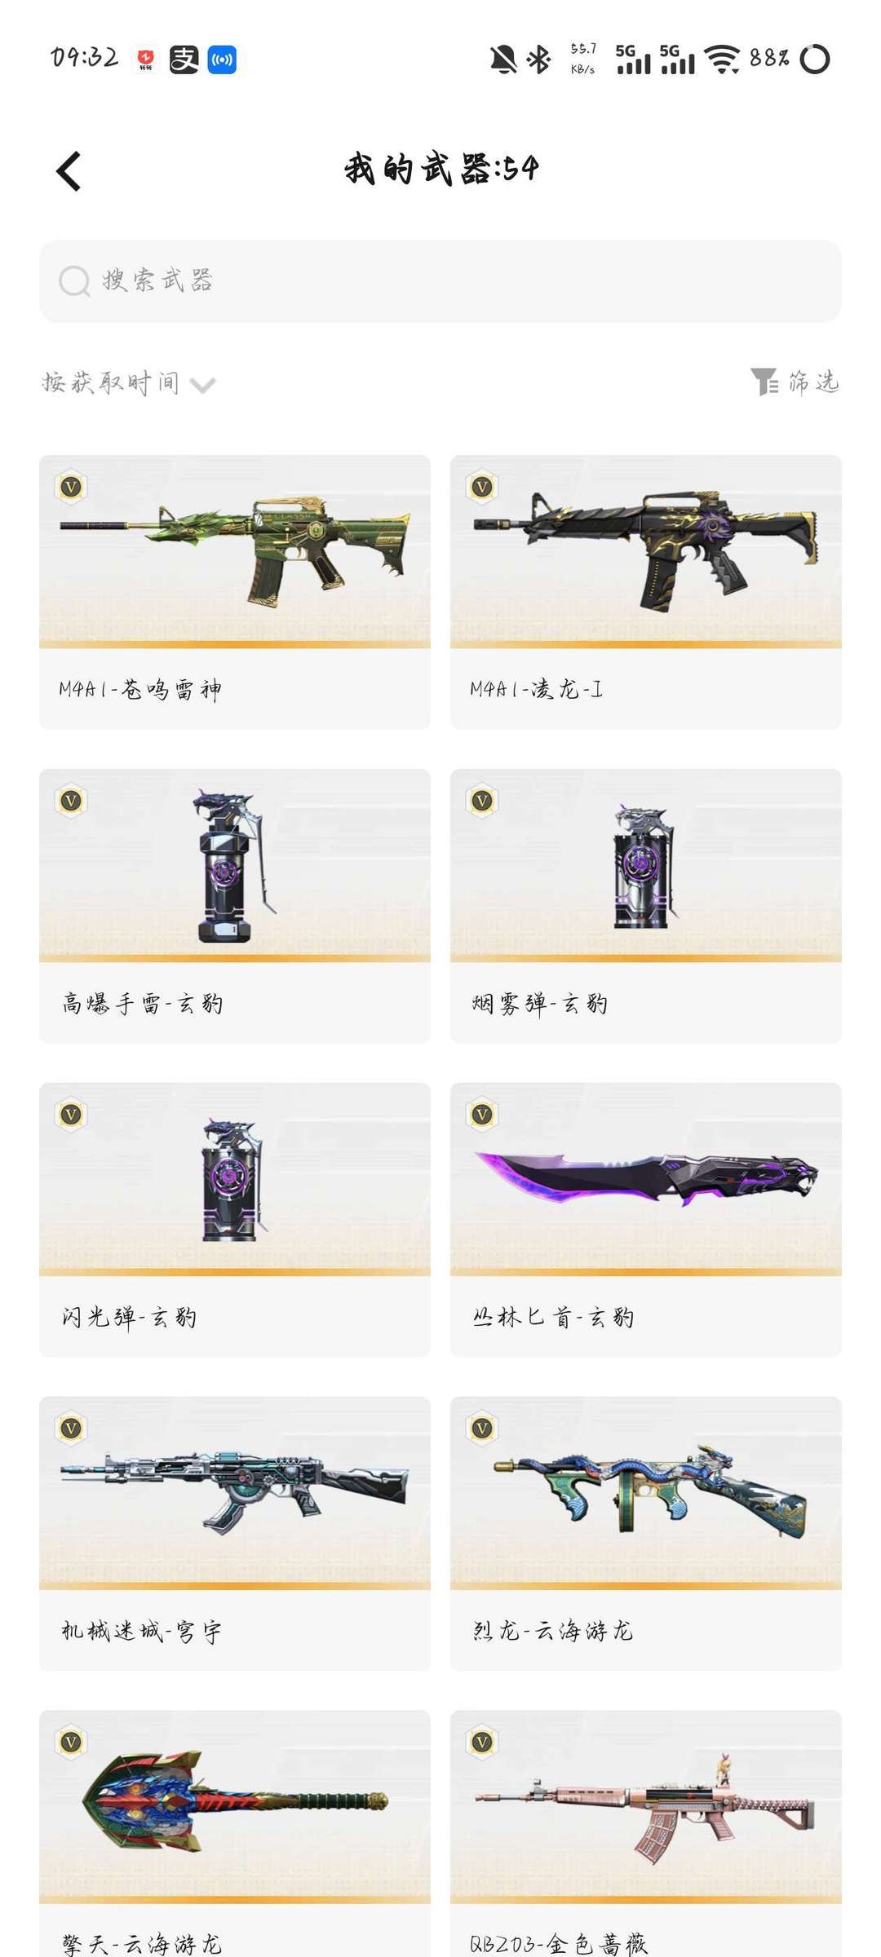Tap the back arrow icon
Image resolution: width=881 pixels, height=1957 pixels.
69,171
